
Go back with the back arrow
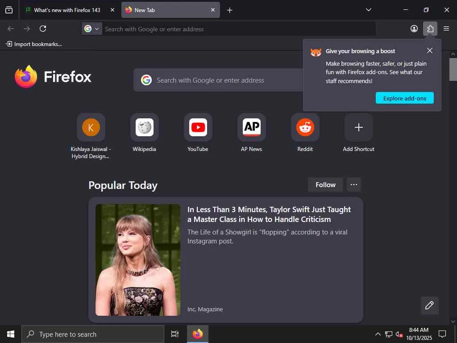[x=11, y=29]
